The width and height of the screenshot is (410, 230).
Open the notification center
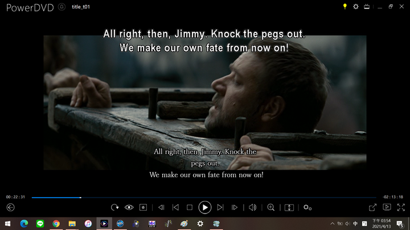400,224
